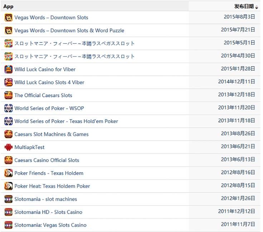Open Caesars Casino Official Slots link
This screenshot has height=232, width=263.
click(x=47, y=160)
